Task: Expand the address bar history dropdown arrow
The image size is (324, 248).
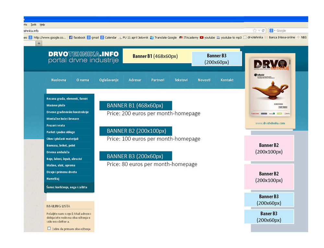Action: [259, 30]
